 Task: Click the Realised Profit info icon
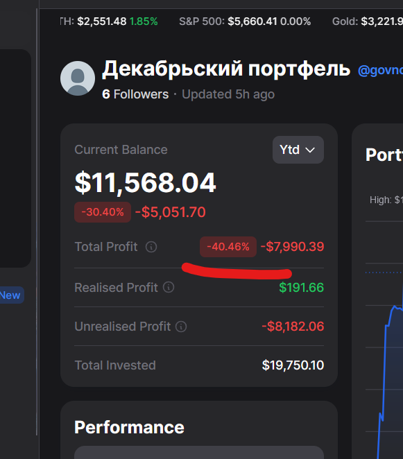[169, 287]
